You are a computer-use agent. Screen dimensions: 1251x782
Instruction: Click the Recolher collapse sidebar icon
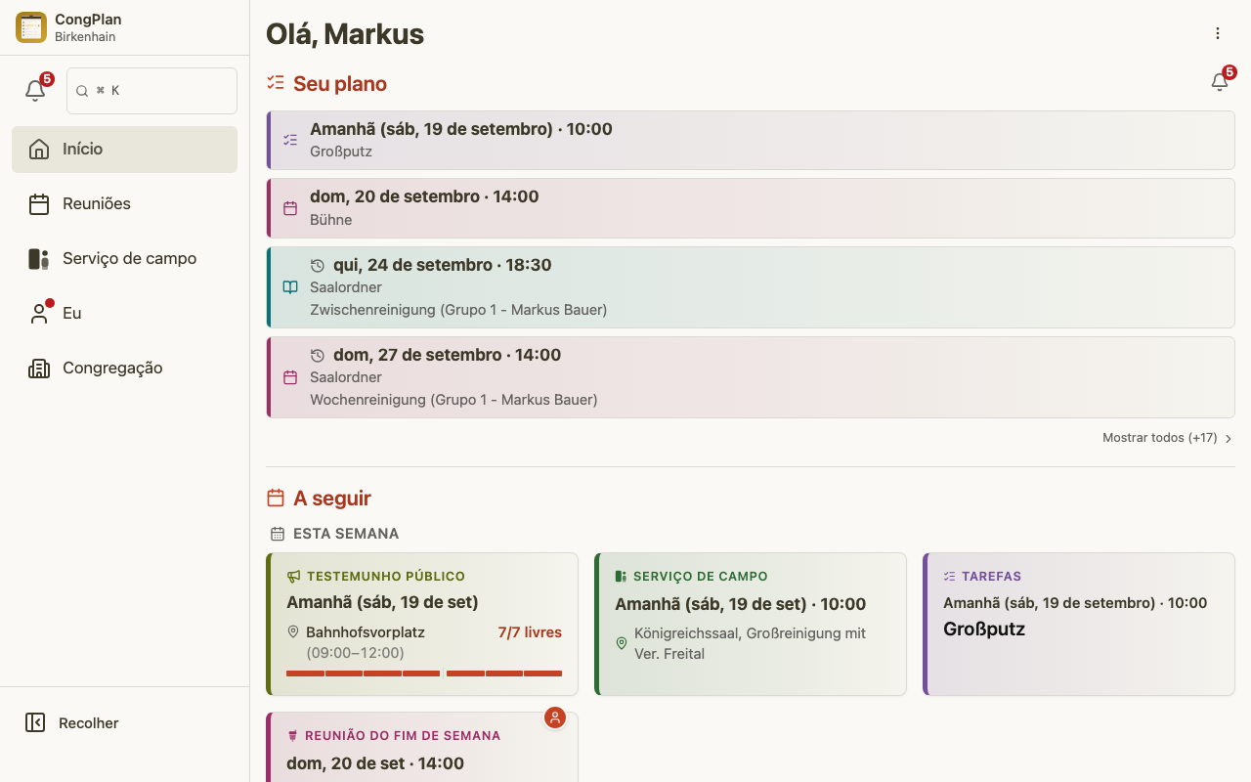[x=35, y=722]
